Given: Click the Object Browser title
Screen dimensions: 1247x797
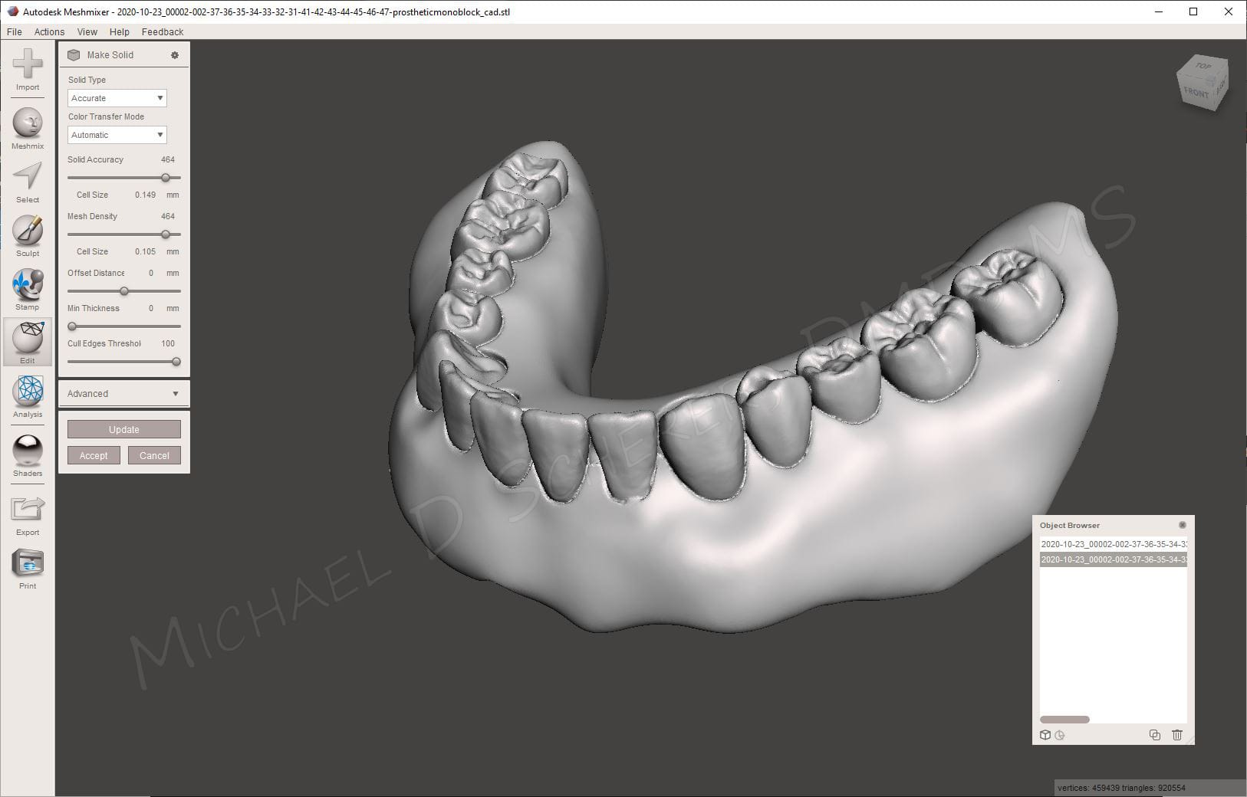Looking at the screenshot, I should click(1070, 525).
